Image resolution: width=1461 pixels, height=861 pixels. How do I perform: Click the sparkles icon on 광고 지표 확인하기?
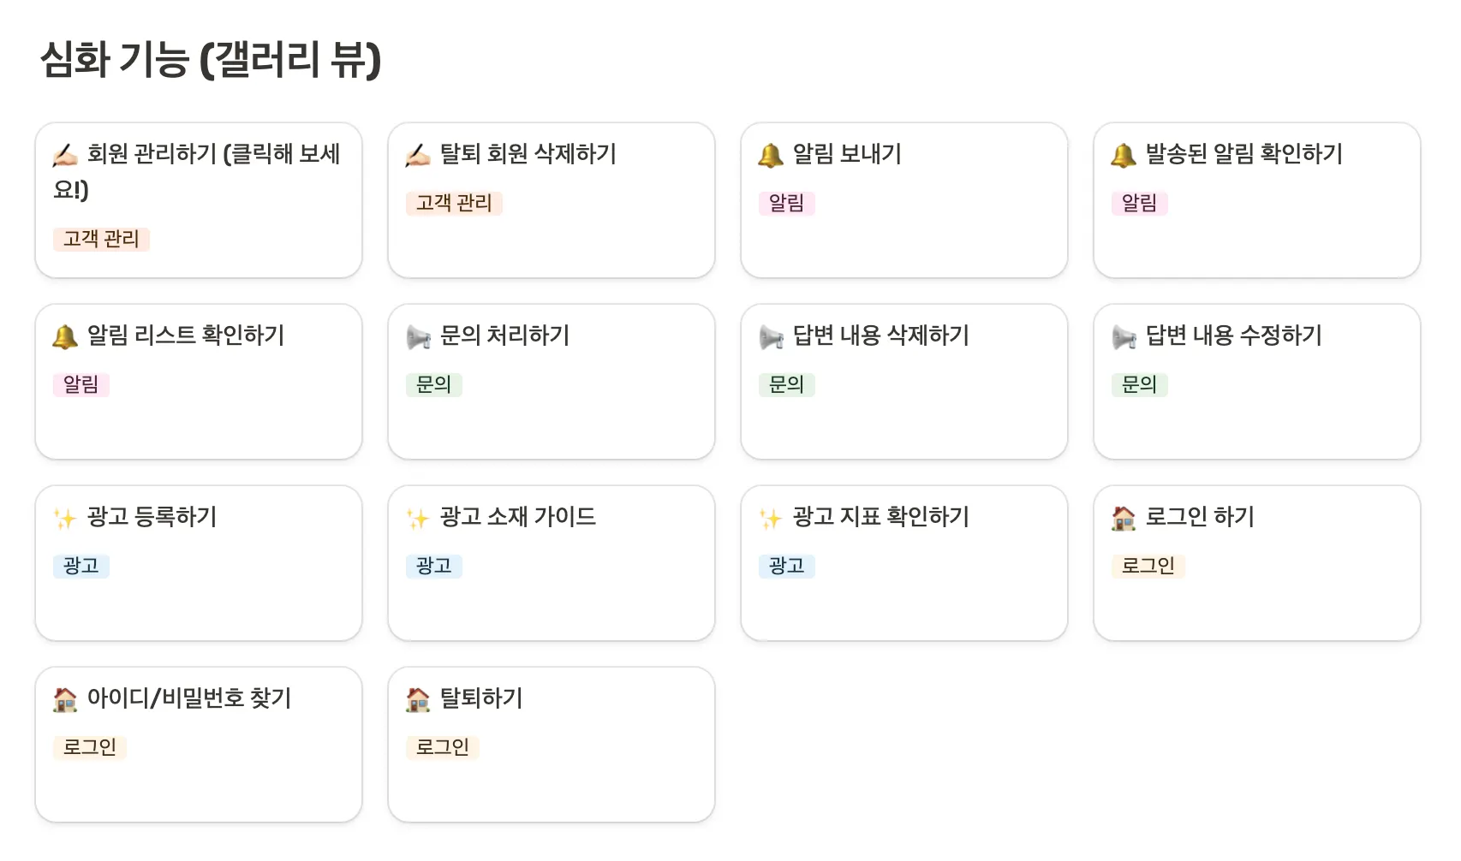(771, 518)
